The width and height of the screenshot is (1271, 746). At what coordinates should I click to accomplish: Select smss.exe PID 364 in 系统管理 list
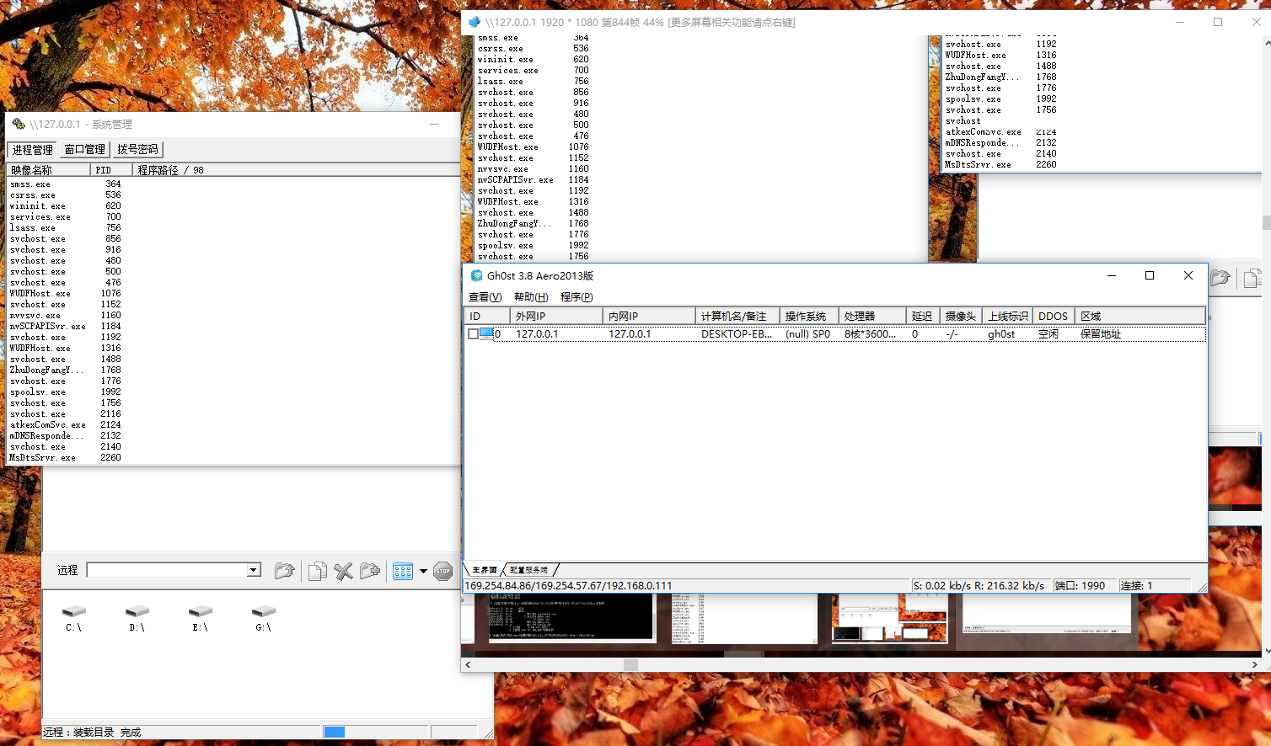[65, 184]
